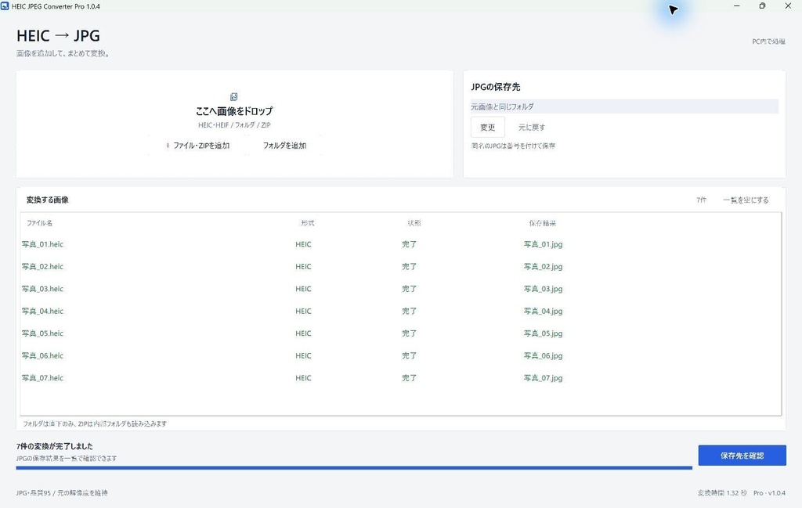
Task: Maximize or restore the converter window
Action: tap(762, 6)
